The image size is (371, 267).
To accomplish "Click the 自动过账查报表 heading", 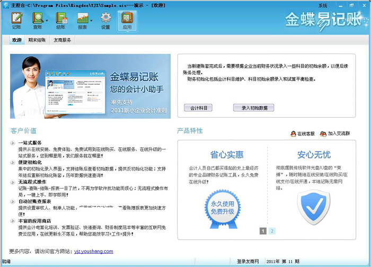I will click(x=35, y=201).
